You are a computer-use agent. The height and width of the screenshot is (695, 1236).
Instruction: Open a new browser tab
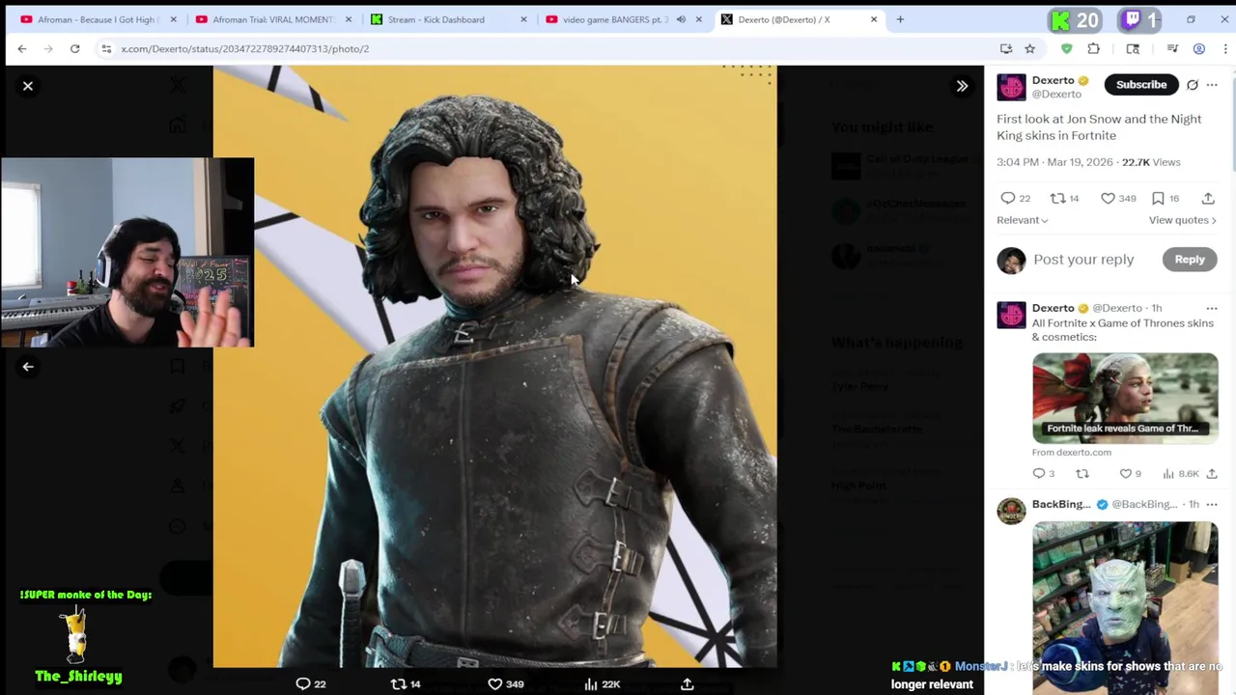pos(900,19)
